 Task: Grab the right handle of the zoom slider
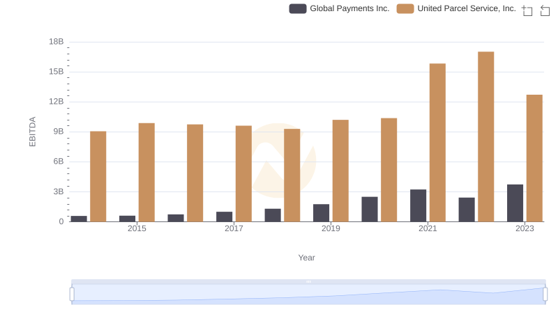545,295
